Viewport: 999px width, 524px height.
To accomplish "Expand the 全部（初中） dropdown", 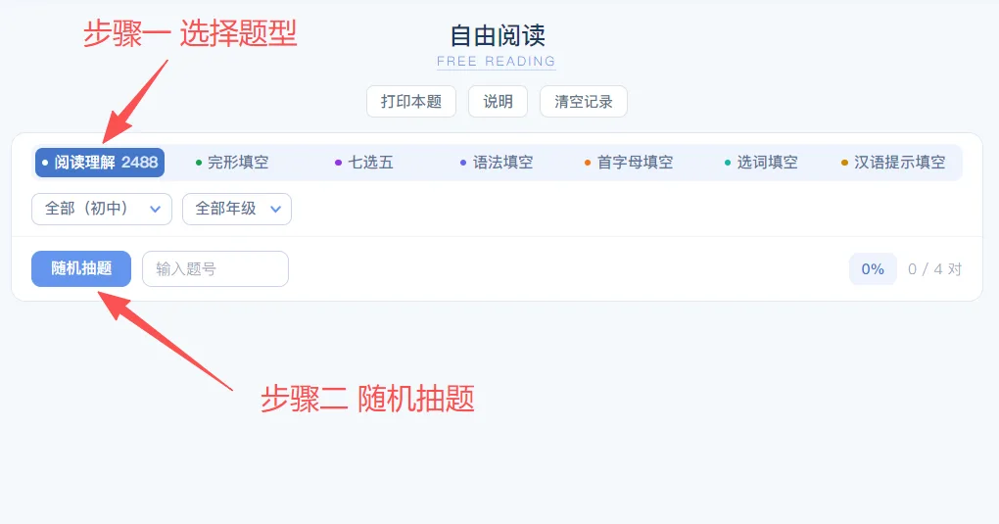I will click(102, 209).
